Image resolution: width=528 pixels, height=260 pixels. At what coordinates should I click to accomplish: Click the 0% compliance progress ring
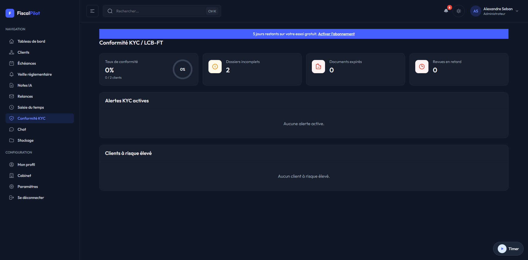pos(183,69)
